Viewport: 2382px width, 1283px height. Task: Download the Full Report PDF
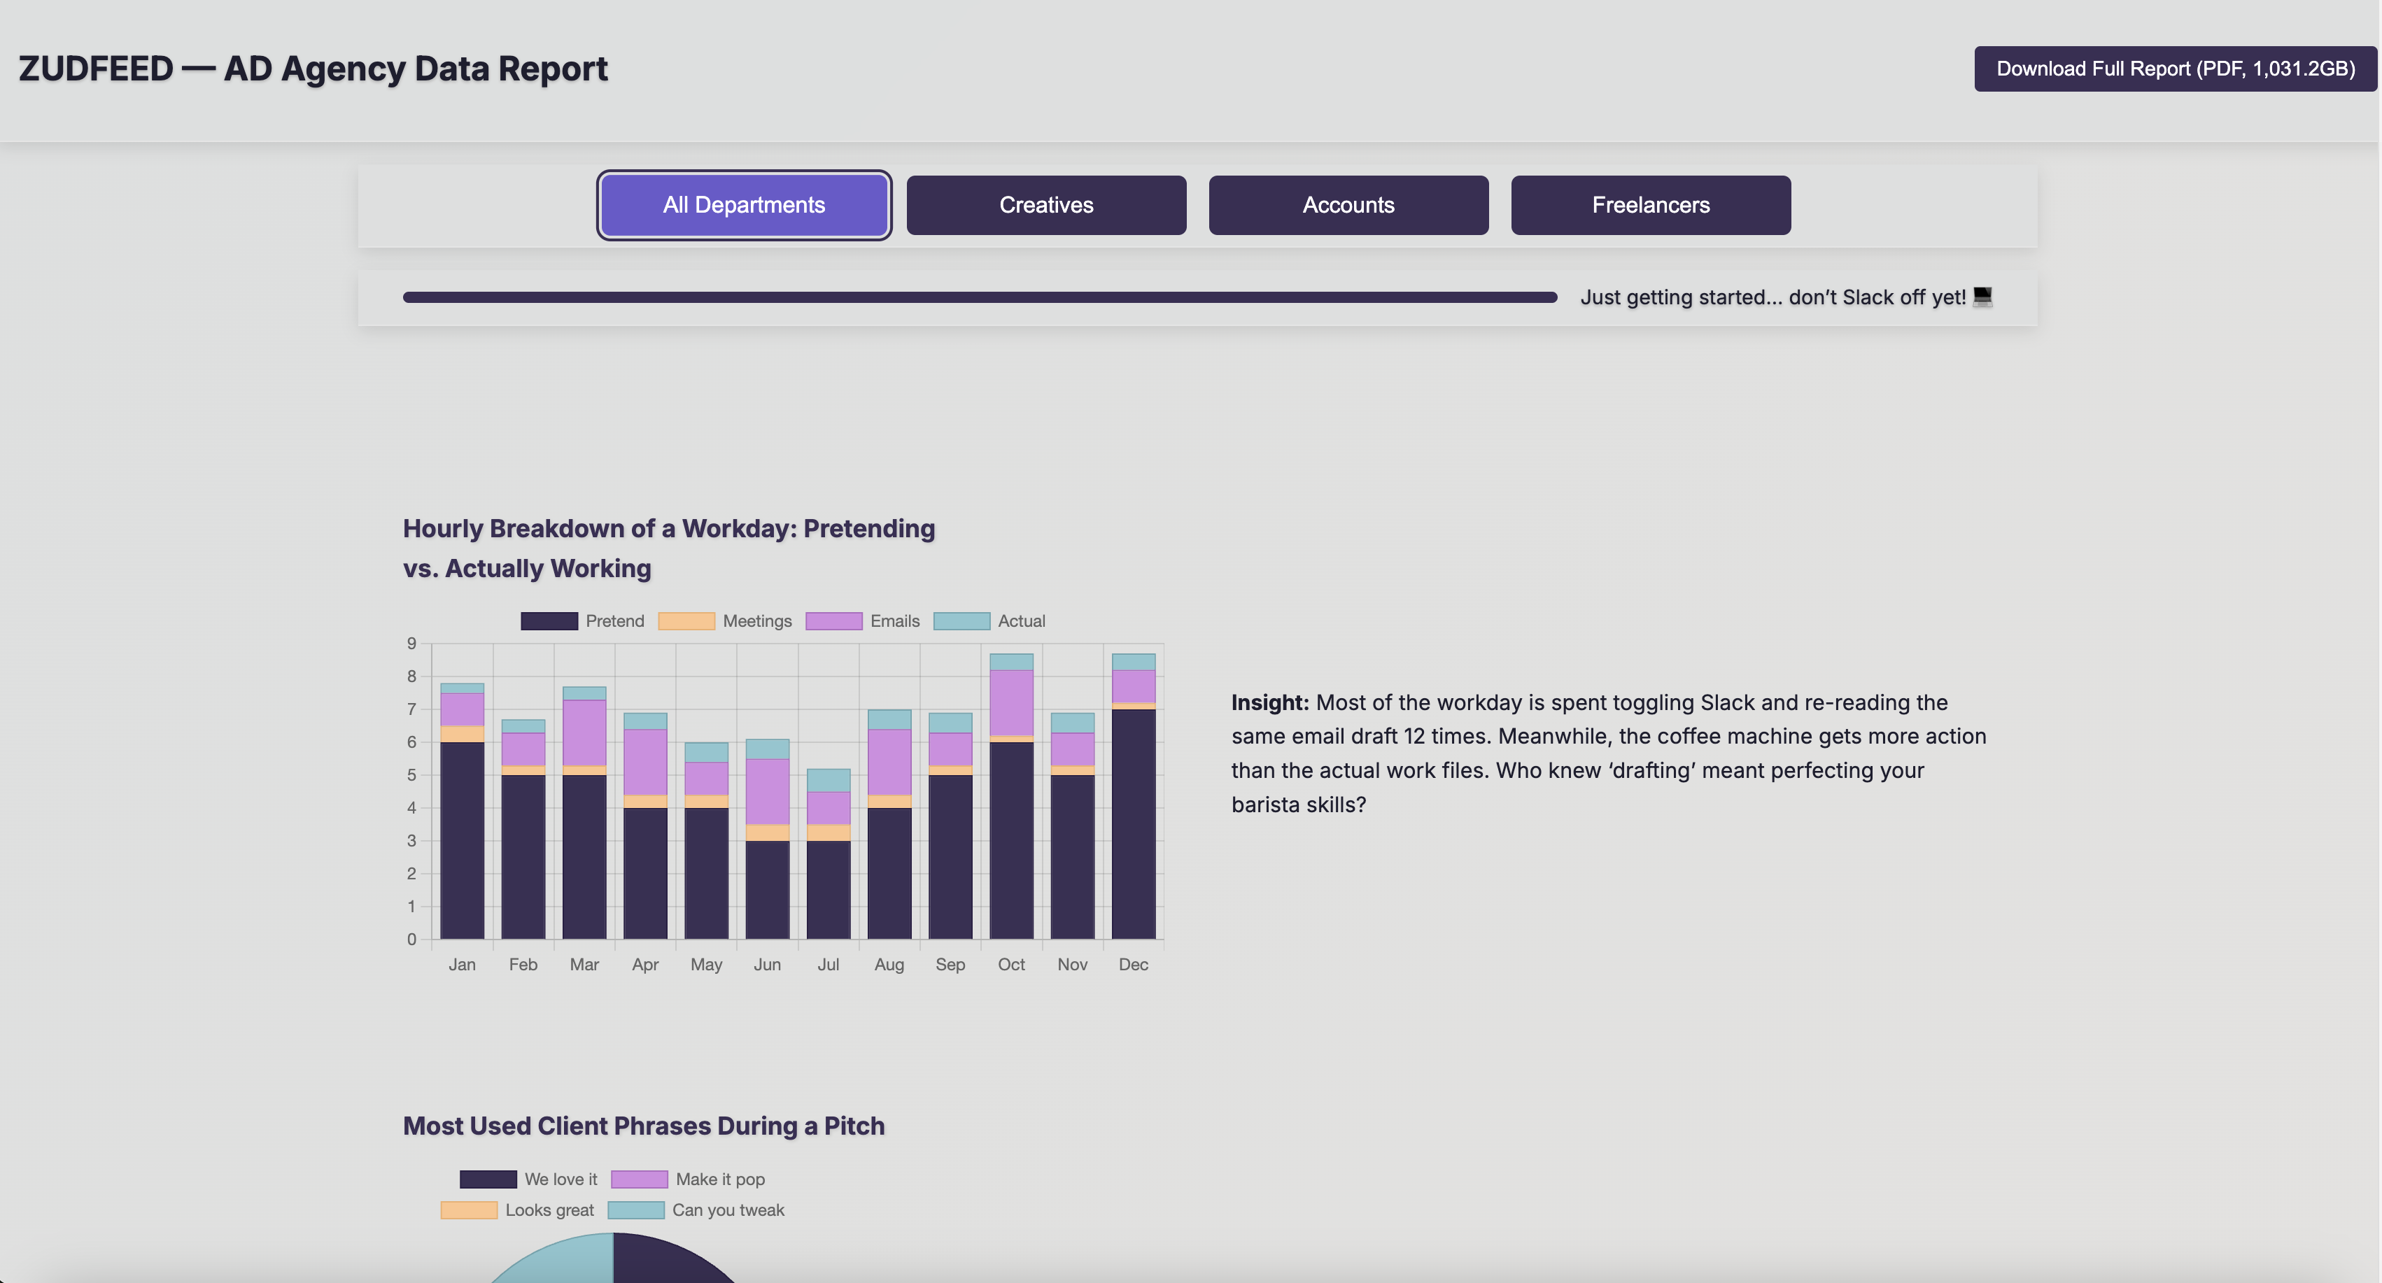[x=2175, y=69]
